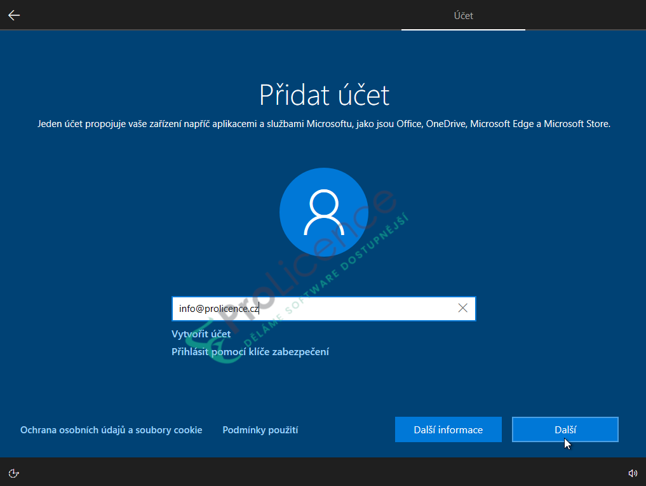Open Ochrana osobních údajů a soubory cookie
Image resolution: width=646 pixels, height=486 pixels.
(x=111, y=430)
